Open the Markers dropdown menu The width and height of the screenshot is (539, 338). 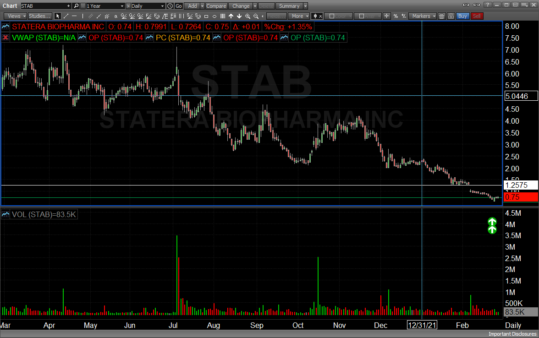[x=423, y=16]
